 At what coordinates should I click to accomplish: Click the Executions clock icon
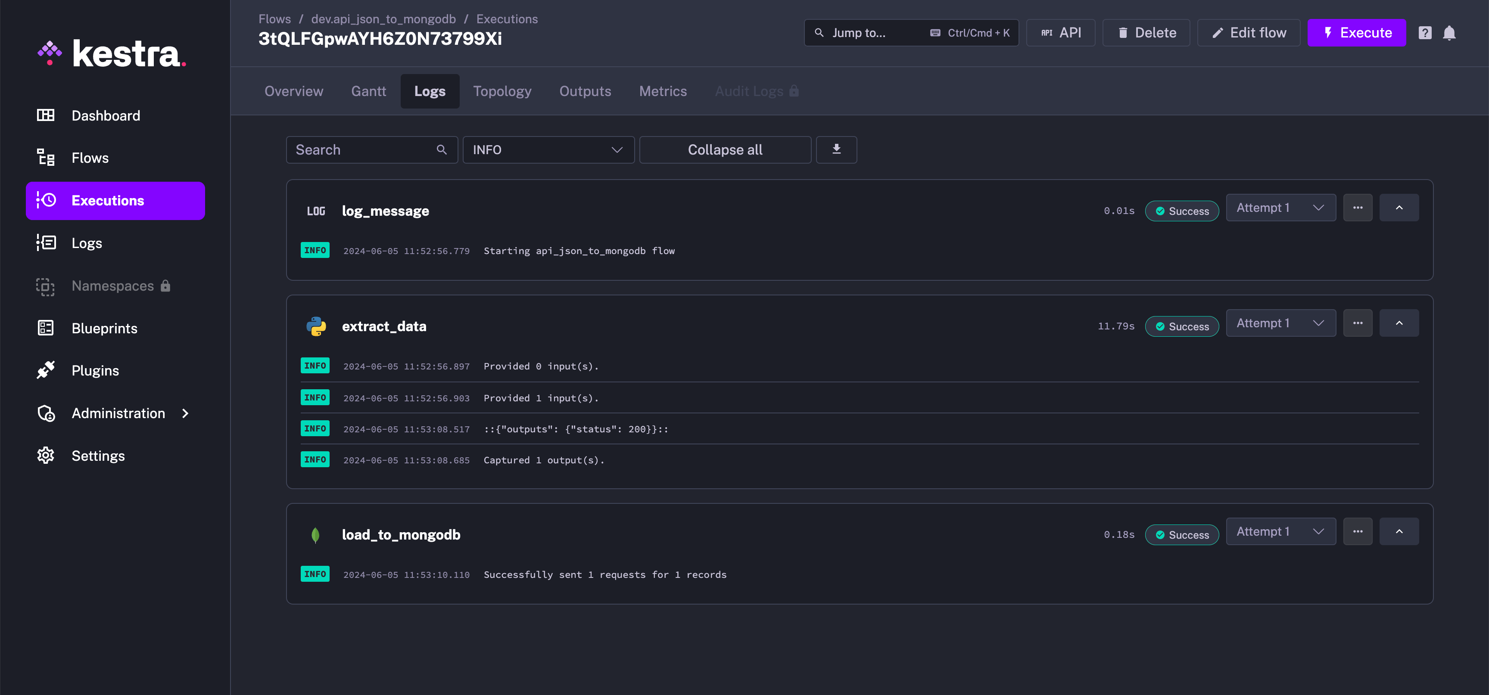pos(46,200)
